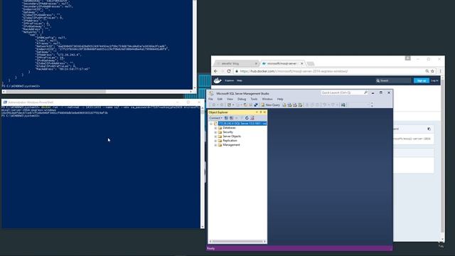
Task: Open the Help menu in Management Studio
Action: 280,99
